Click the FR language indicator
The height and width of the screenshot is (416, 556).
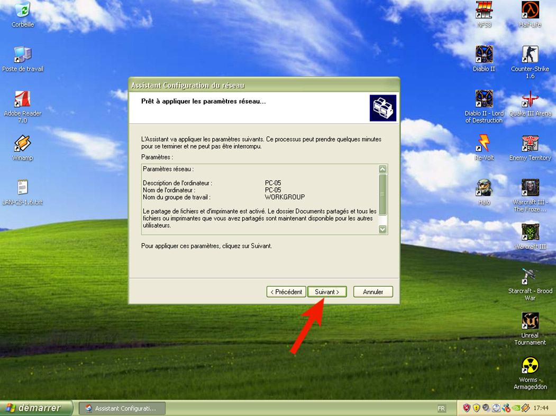pos(441,409)
